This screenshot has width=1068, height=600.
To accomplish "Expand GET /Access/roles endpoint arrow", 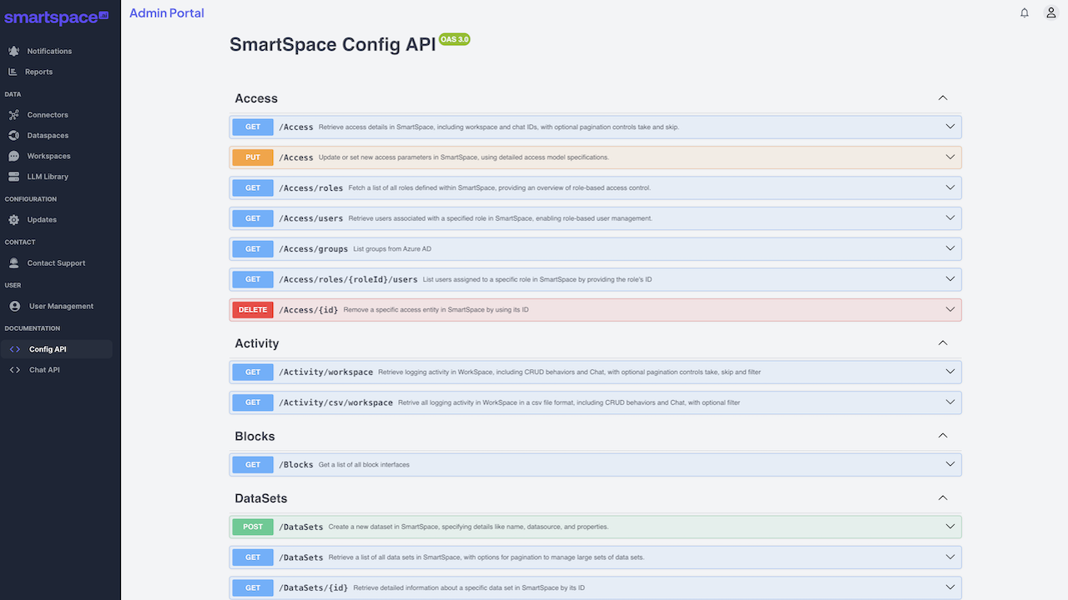I will [x=950, y=187].
